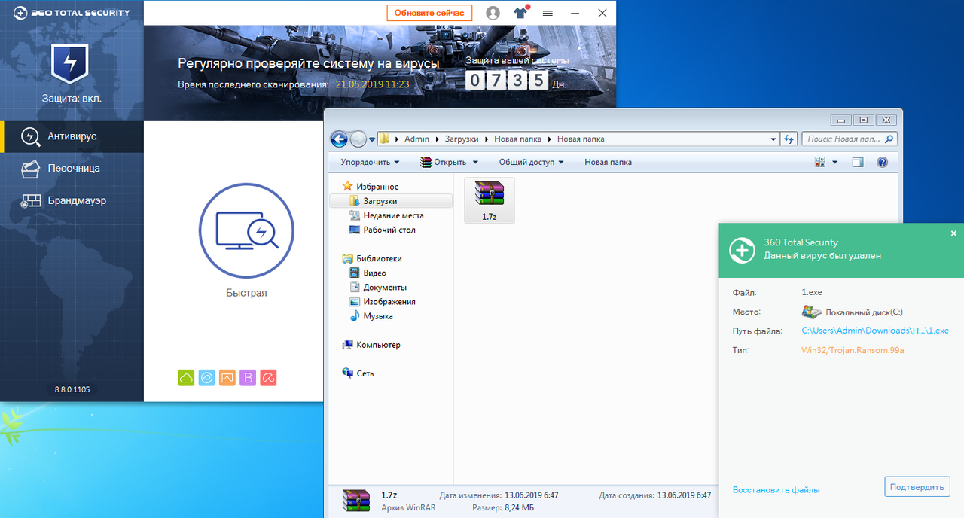964x518 pixels.
Task: Go back in the Explorer window
Action: tap(340, 139)
